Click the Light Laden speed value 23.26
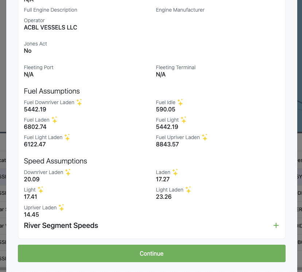This screenshot has width=302, height=272. point(164,197)
